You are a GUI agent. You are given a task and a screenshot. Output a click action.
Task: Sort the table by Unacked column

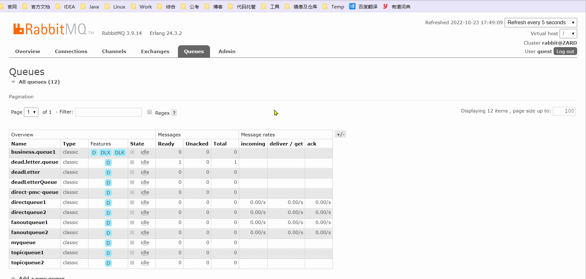click(x=197, y=144)
